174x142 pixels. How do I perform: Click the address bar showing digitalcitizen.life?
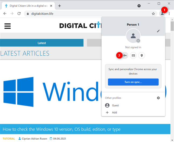coord(90,14)
